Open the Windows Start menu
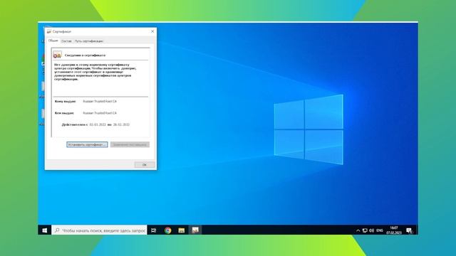 (x=44, y=230)
